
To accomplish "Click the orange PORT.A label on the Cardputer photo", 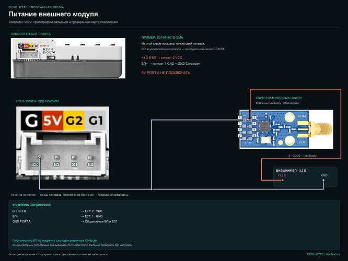I will tap(44, 46).
